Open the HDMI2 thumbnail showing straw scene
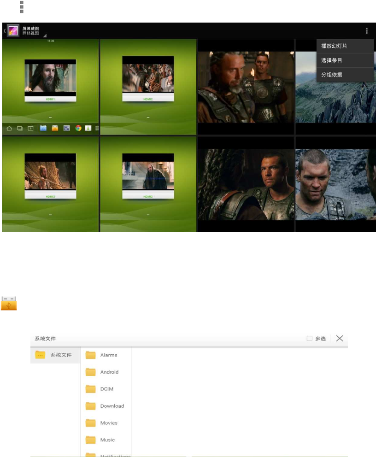This screenshot has height=457, width=376. coord(50,184)
